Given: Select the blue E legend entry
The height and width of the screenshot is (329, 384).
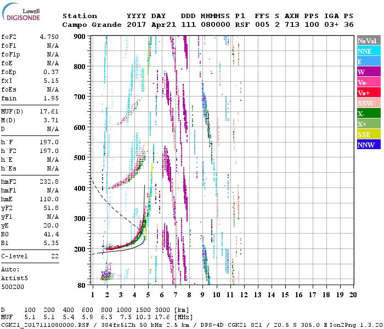Looking at the screenshot, I should pyautogui.click(x=367, y=61).
